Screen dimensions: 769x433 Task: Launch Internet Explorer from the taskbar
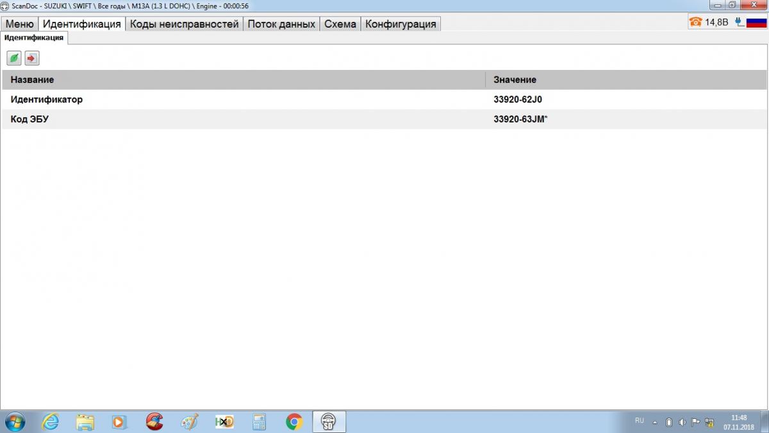pyautogui.click(x=50, y=421)
